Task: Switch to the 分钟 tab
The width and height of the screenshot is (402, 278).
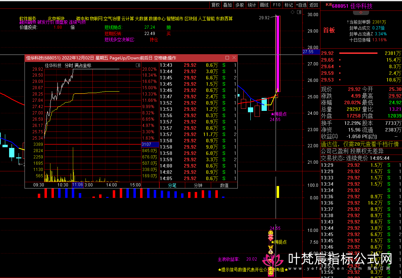Action: [x=198, y=185]
